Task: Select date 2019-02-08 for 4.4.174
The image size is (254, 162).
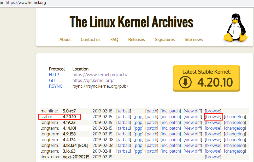Action: [103, 140]
